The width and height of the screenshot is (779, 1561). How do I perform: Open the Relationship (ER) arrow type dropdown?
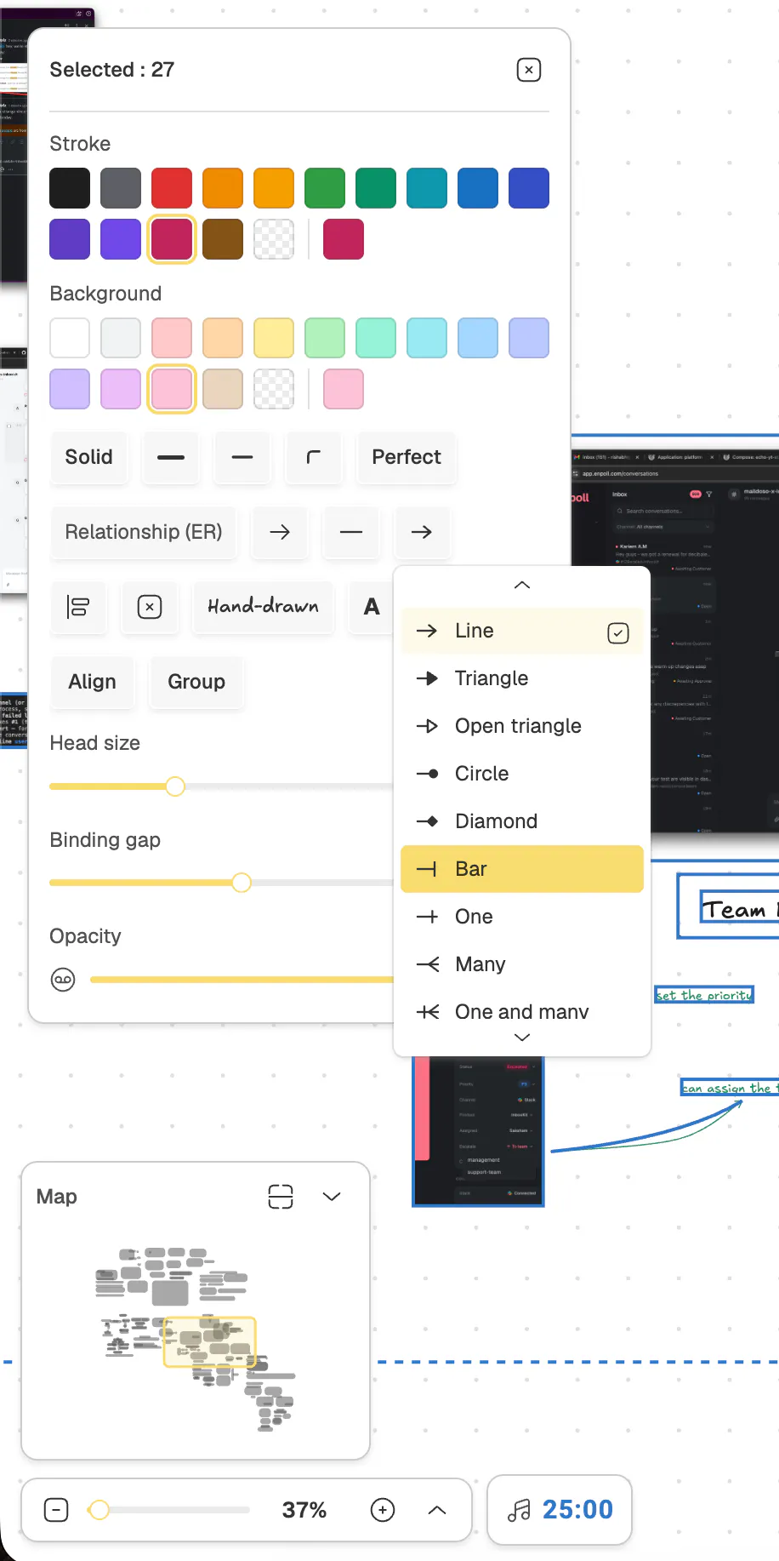144,532
